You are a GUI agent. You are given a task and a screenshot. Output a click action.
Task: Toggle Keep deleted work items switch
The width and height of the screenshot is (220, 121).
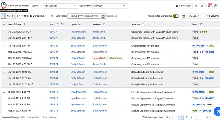click(176, 16)
